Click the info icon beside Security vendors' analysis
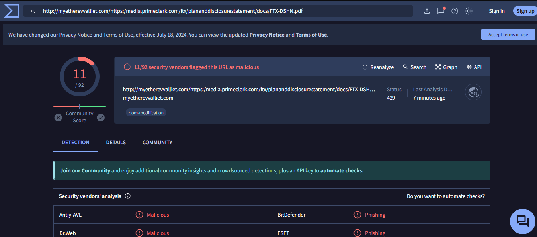This screenshot has height=237, width=537. (128, 196)
